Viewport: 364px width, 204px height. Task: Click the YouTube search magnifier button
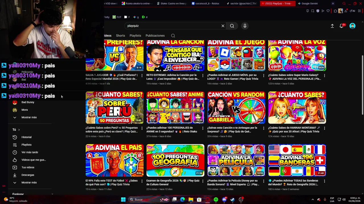coord(232,26)
